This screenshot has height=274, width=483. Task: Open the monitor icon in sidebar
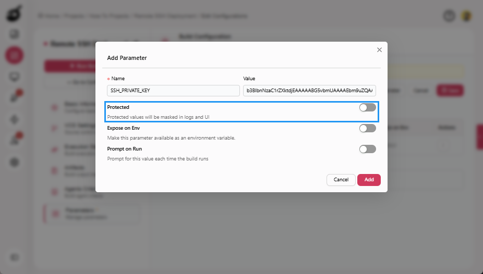(x=15, y=77)
